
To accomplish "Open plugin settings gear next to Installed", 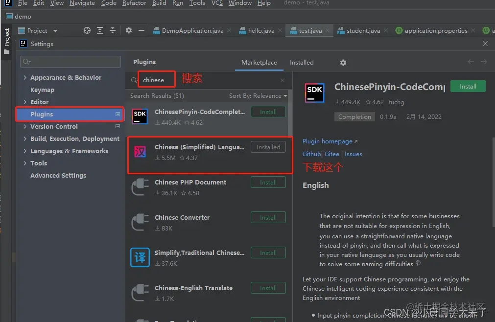I will click(x=343, y=63).
